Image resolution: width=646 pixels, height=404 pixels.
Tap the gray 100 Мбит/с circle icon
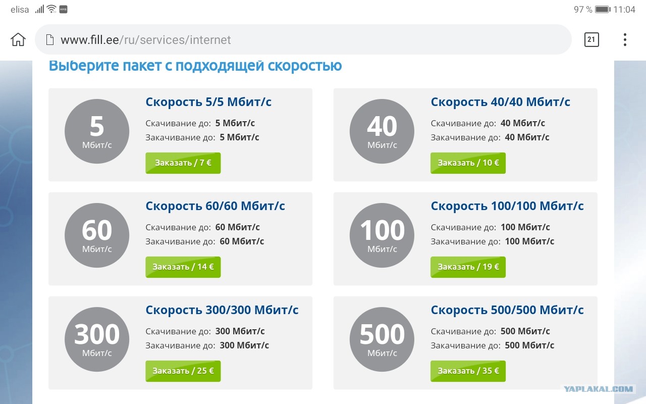pyautogui.click(x=382, y=235)
